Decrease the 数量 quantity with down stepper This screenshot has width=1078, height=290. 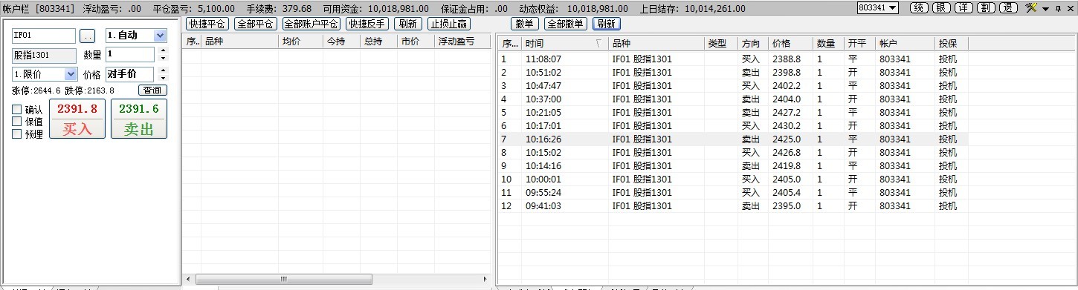pyautogui.click(x=164, y=58)
